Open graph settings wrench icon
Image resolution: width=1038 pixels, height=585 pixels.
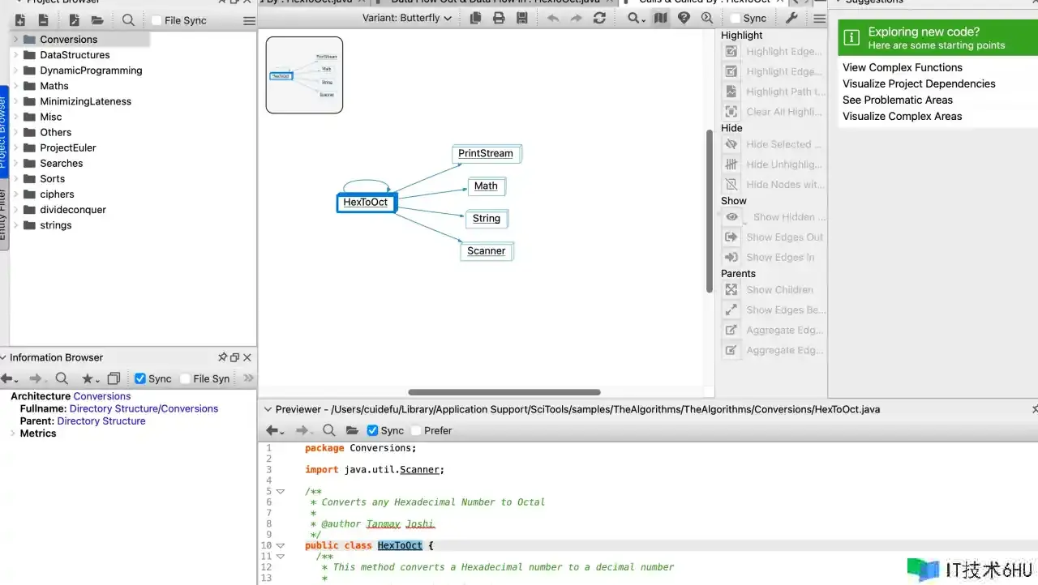tap(792, 18)
